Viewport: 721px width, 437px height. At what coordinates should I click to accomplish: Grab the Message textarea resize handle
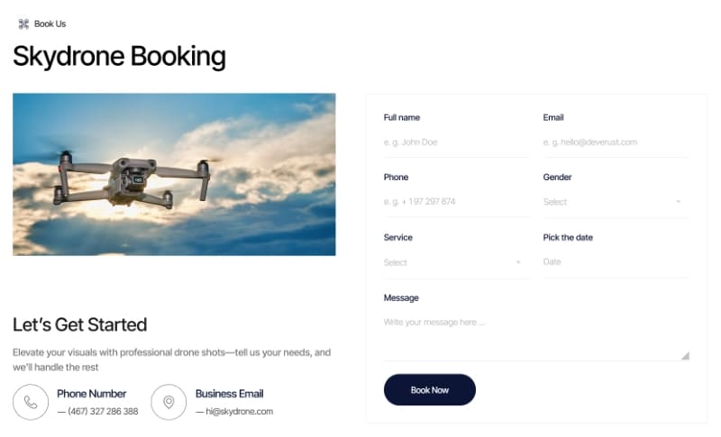point(685,356)
